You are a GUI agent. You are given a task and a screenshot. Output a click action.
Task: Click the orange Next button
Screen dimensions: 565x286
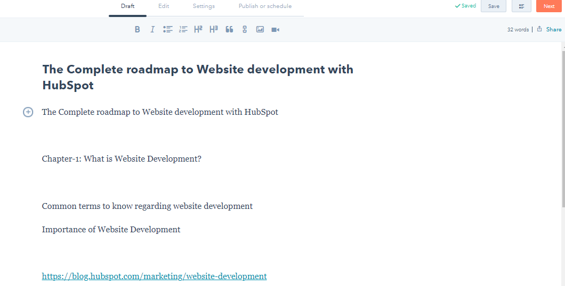[549, 6]
